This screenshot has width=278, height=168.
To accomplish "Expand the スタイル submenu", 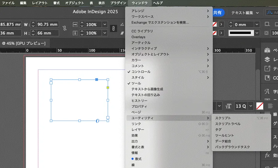I will coord(169,78).
